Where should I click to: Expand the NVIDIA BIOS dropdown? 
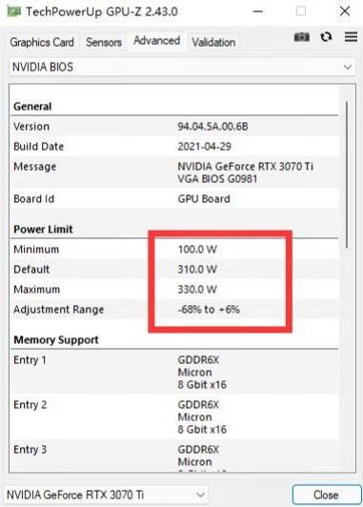[182, 68]
